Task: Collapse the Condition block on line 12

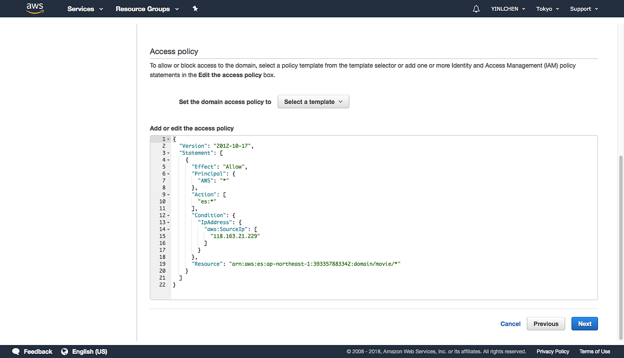Action: 168,215
